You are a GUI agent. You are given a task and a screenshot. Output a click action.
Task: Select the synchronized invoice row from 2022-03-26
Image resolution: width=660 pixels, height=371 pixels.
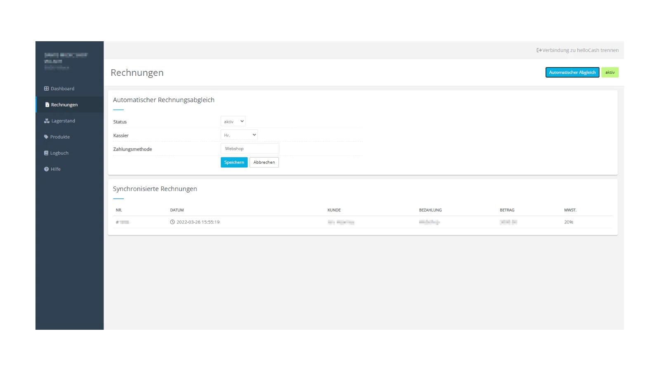click(362, 222)
